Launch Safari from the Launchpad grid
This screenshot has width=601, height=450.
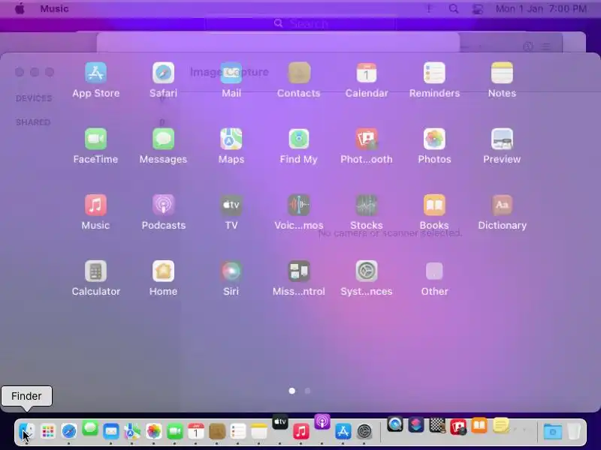(163, 73)
